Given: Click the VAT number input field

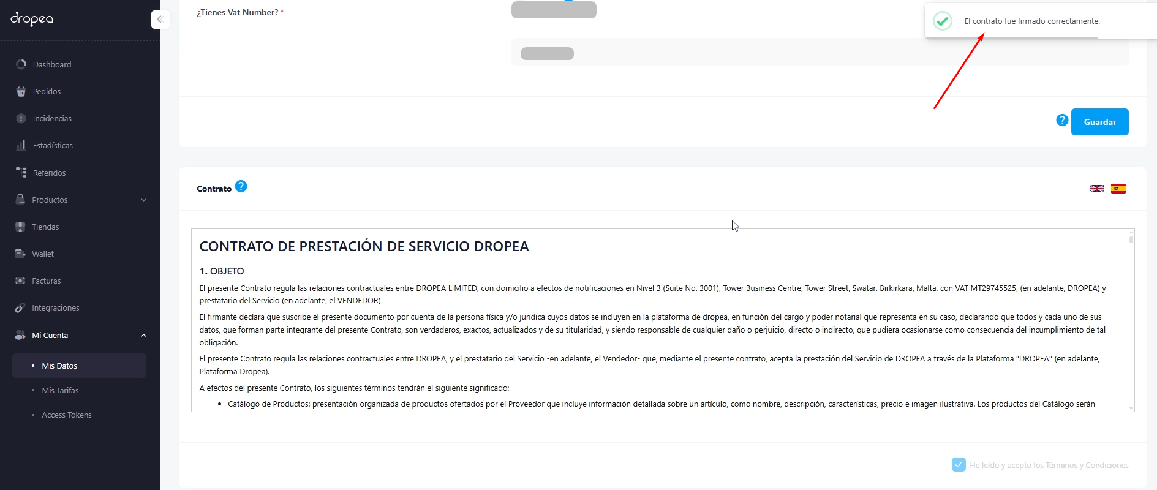Looking at the screenshot, I should click(820, 53).
